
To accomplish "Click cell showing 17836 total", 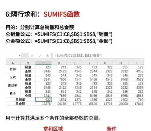I will (x=136, y=104).
